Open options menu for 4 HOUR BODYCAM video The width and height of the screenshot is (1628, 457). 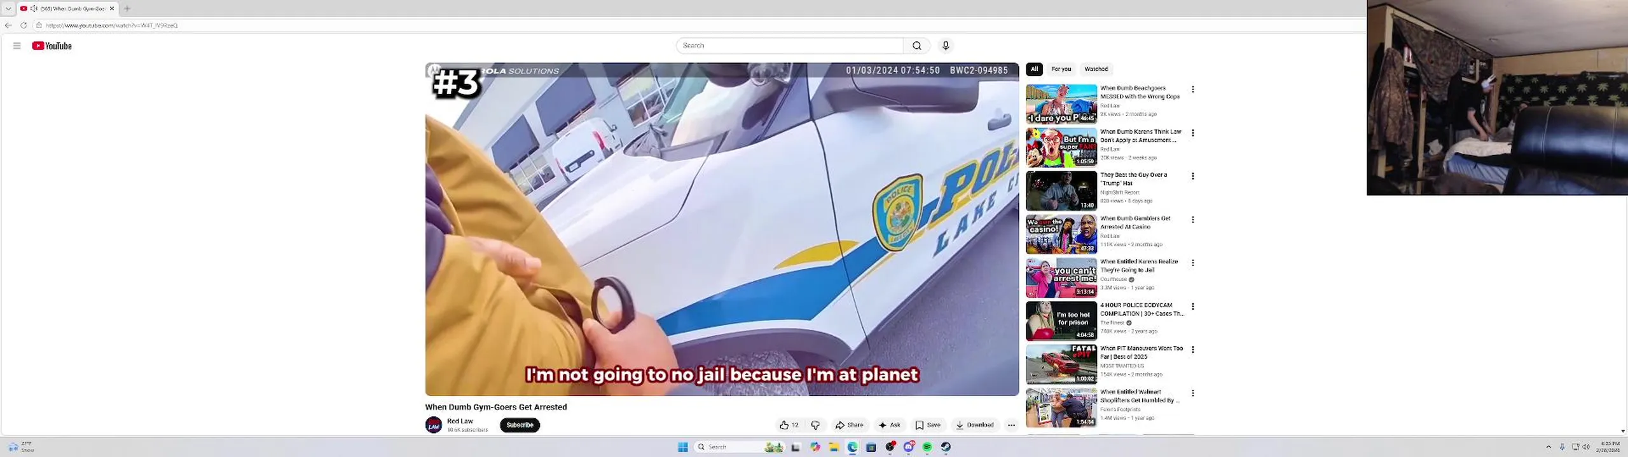(x=1193, y=307)
